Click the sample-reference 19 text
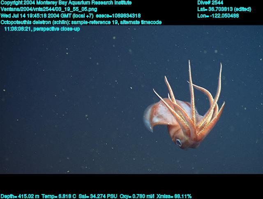Viewport: 263px width, 199px height. [x=95, y=22]
